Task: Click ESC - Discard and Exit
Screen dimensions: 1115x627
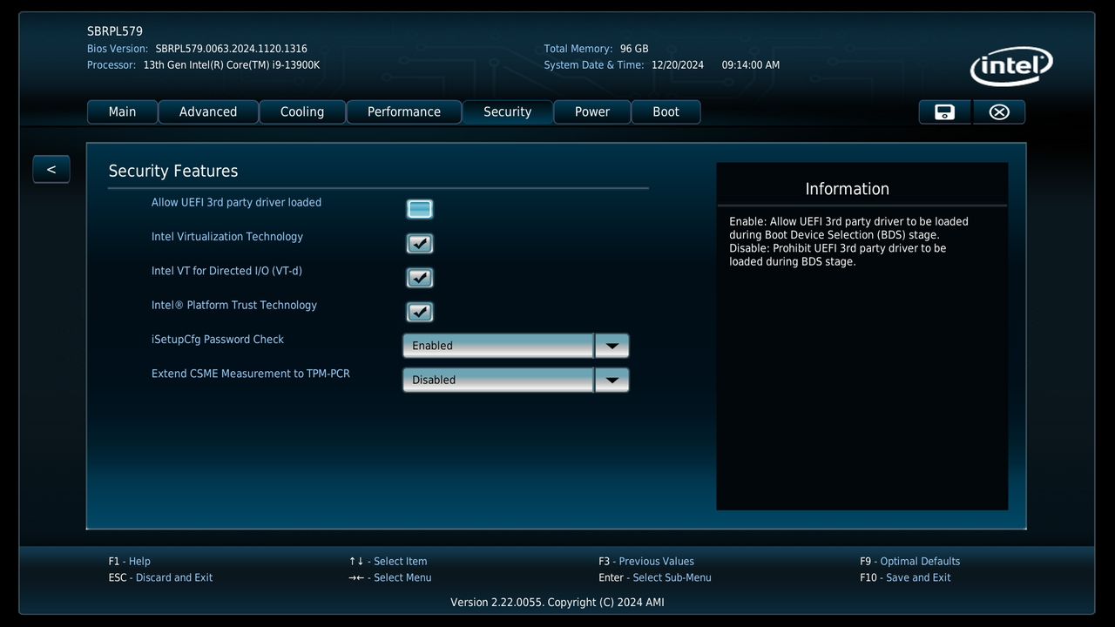Action: [160, 577]
